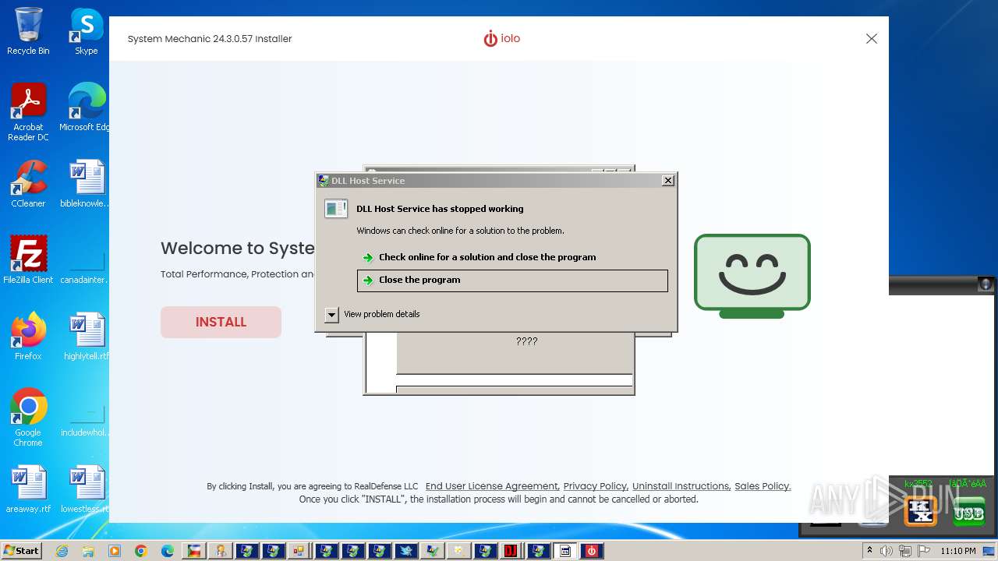This screenshot has width=998, height=561.
Task: Open Internet Explorer from the taskbar
Action: 62,551
